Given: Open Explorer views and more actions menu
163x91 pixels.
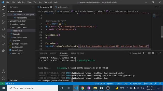Looking at the screenshot, I should point(32,7).
